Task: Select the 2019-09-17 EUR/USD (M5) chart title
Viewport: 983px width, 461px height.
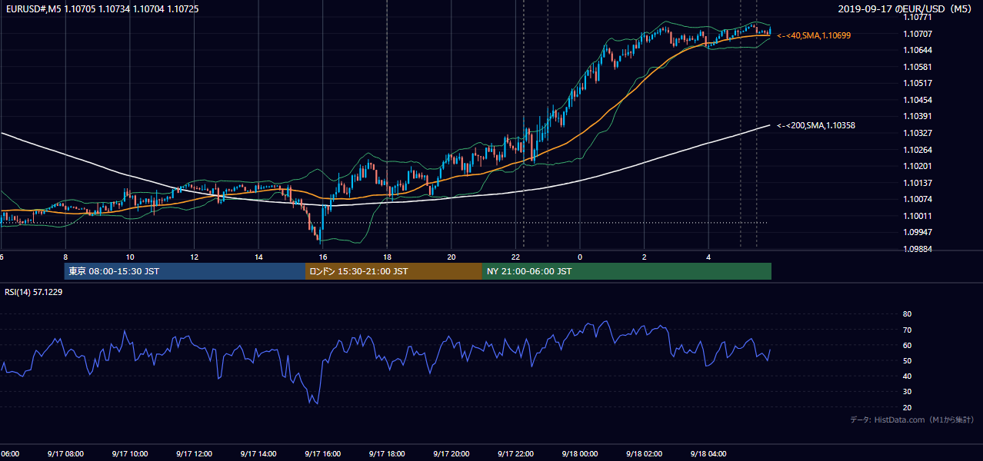Action: 906,9
